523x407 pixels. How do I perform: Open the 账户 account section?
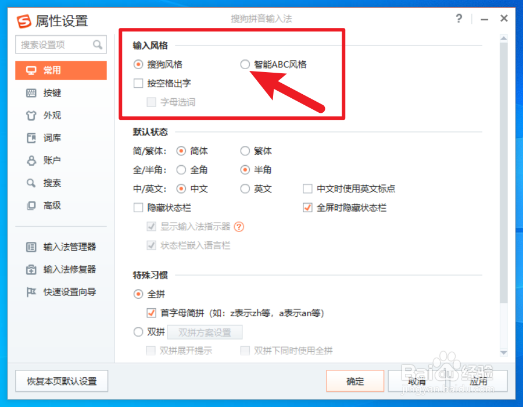pos(61,160)
